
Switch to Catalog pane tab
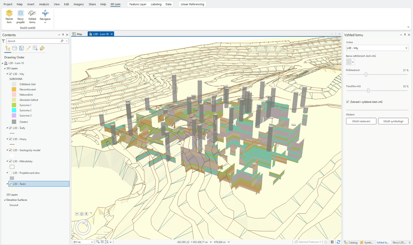pyautogui.click(x=351, y=242)
